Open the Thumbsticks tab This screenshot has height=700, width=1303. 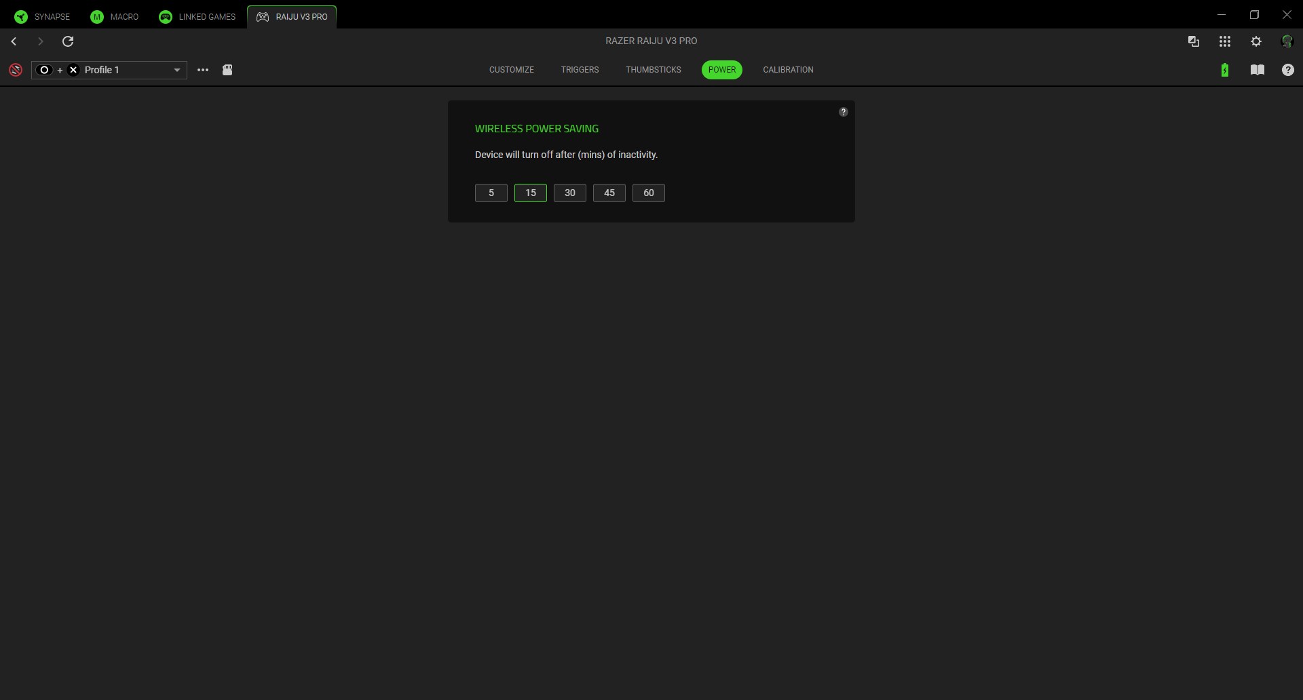click(653, 70)
